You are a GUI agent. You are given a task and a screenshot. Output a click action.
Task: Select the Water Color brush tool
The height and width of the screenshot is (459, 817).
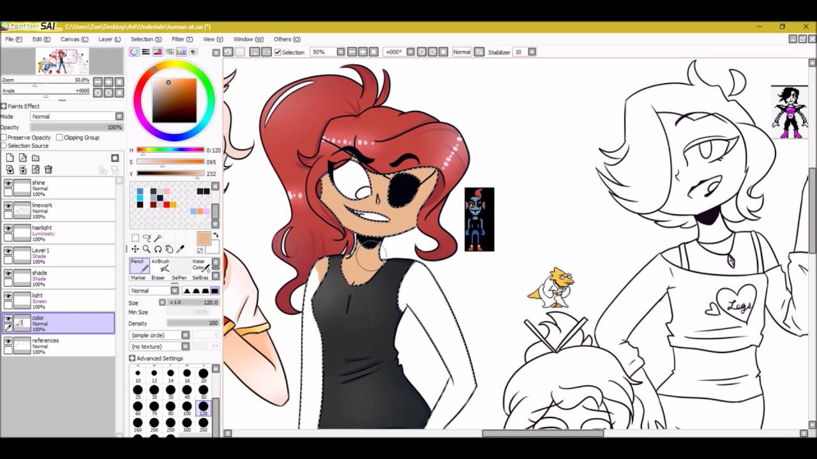point(200,266)
